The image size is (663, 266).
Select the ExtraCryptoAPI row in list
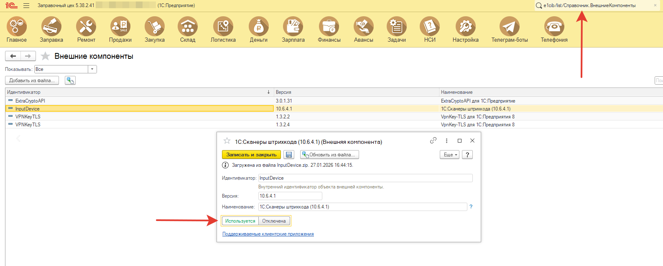pyautogui.click(x=30, y=101)
